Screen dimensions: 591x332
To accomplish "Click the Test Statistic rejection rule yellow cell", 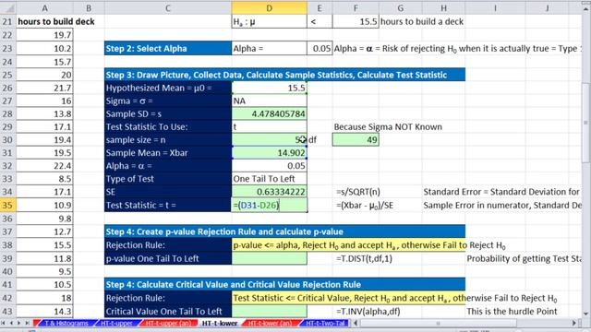I will [349, 298].
